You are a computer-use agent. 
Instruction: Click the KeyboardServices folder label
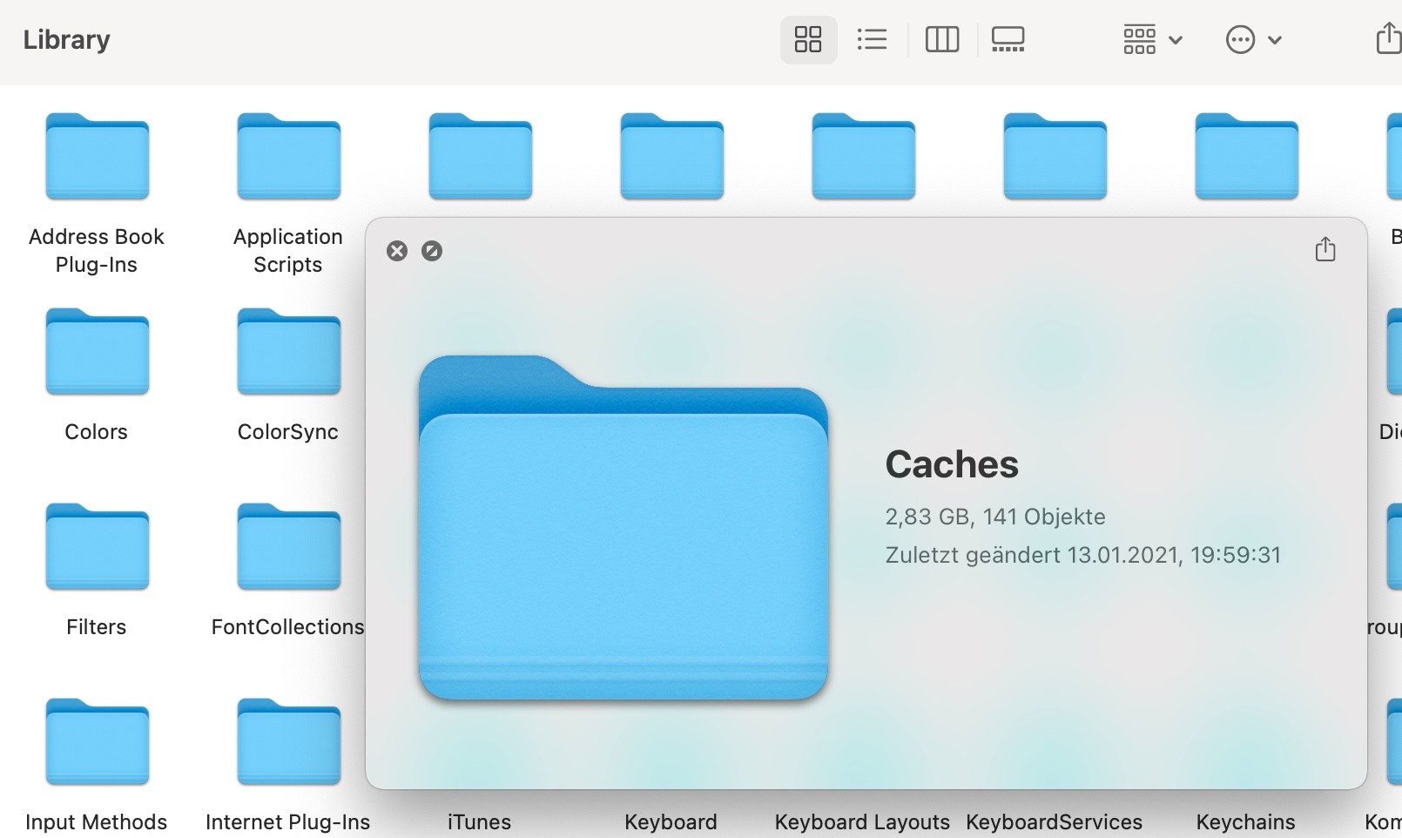point(1054,821)
